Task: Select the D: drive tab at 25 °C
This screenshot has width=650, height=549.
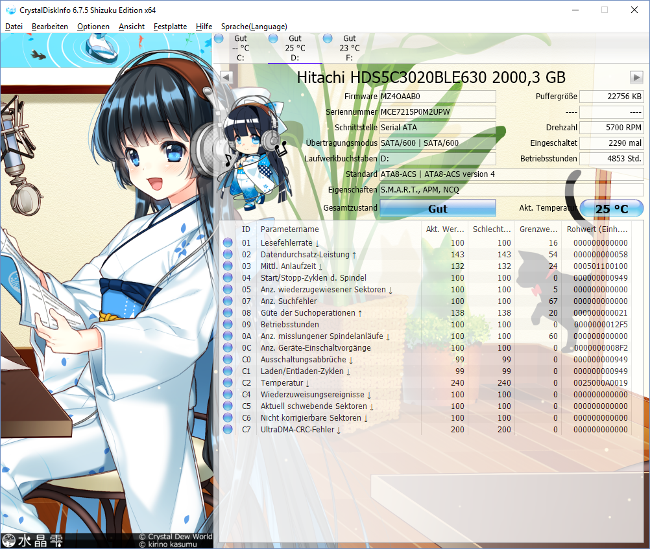Action: coord(295,48)
